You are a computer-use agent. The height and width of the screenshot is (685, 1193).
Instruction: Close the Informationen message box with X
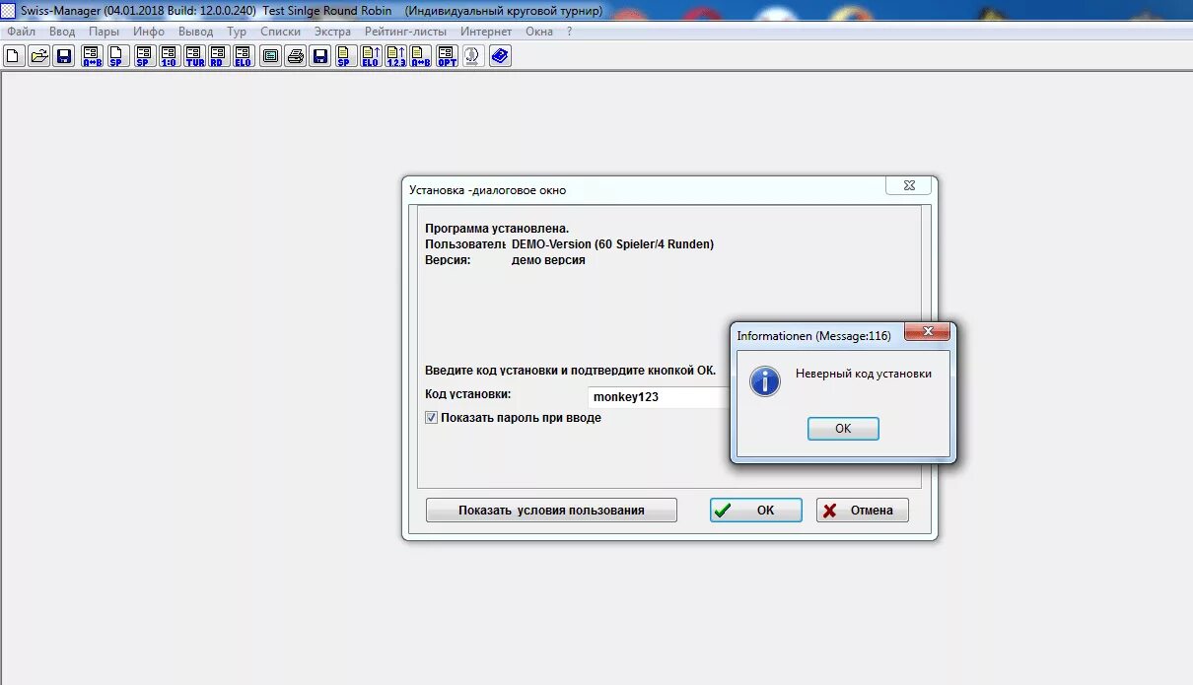[927, 332]
